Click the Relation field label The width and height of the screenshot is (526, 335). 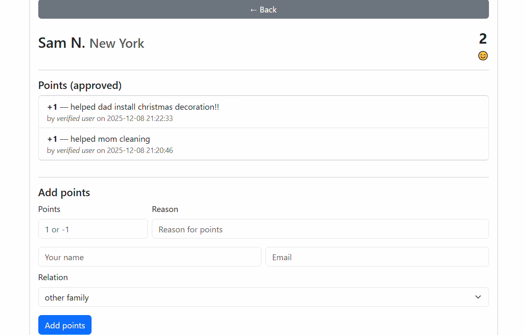tap(53, 277)
